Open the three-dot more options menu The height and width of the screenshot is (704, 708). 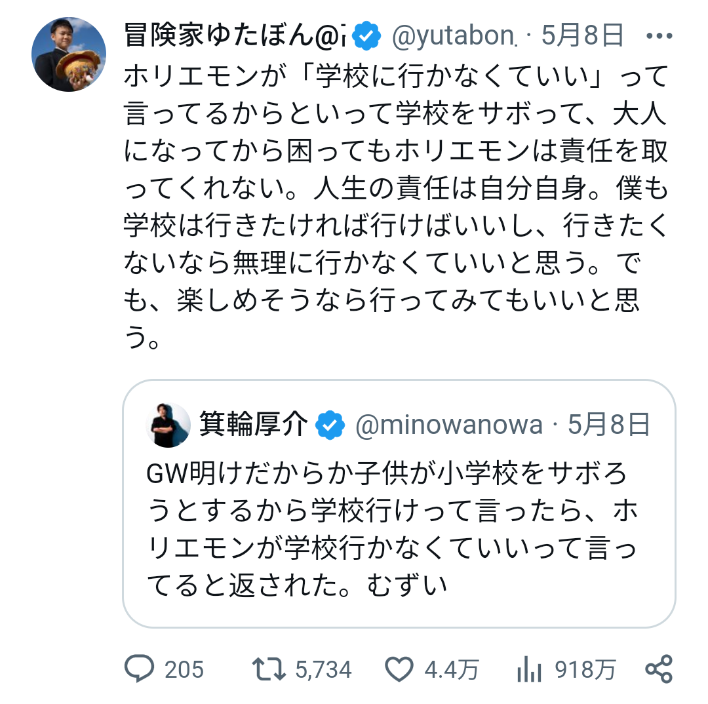click(659, 36)
